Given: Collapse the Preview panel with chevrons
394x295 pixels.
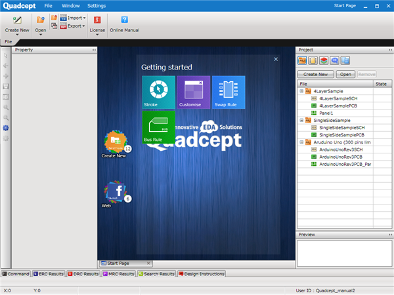Looking at the screenshot, I should (390, 235).
